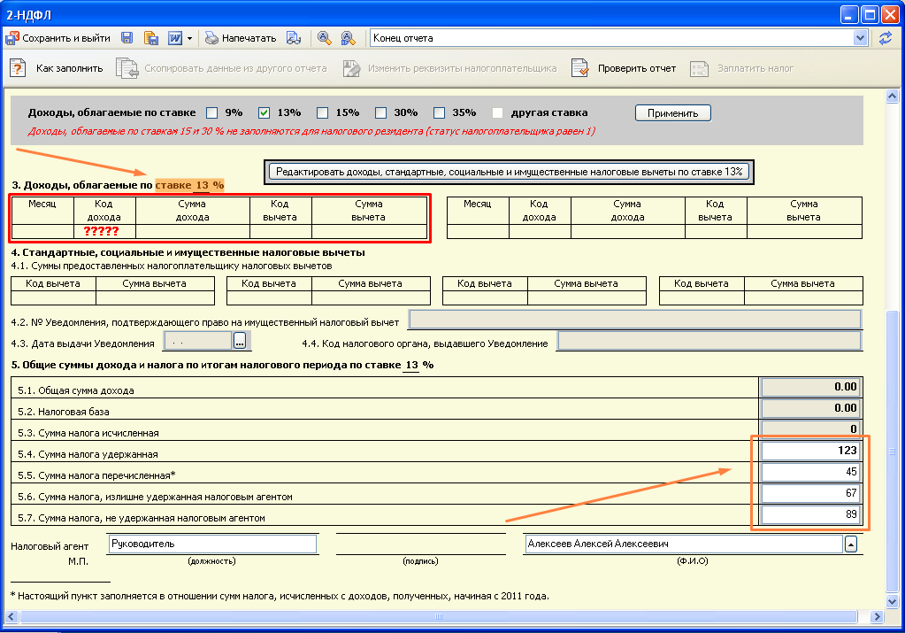Click the horizontal scrollbar left arrow
Viewport: 905px width, 633px height.
pyautogui.click(x=11, y=616)
